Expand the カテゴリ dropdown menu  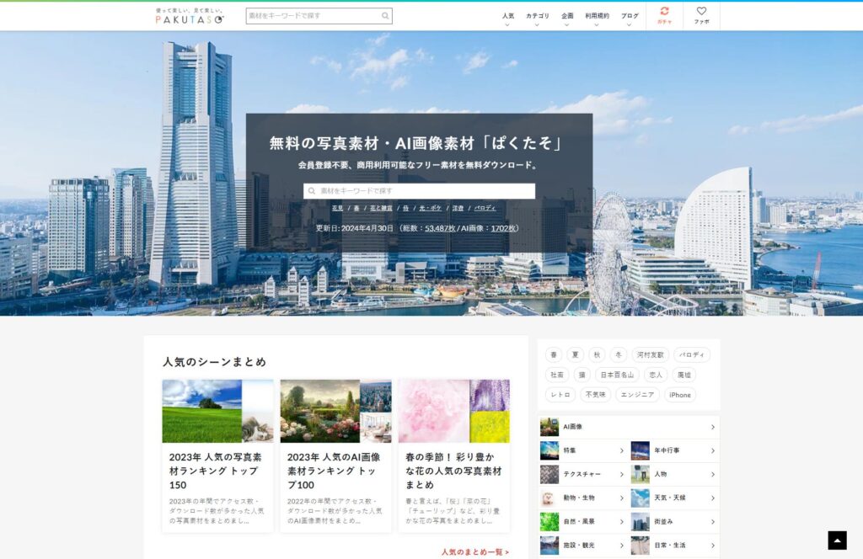point(537,19)
